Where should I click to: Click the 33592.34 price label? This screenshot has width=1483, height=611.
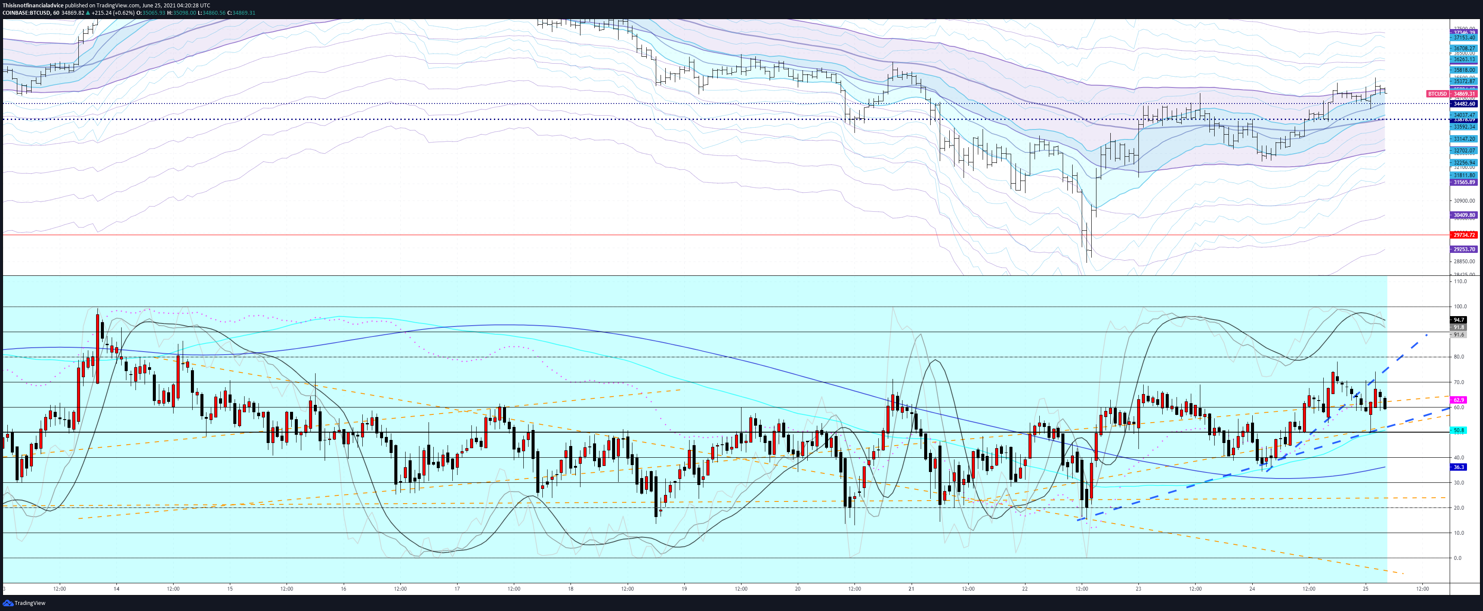(1464, 127)
